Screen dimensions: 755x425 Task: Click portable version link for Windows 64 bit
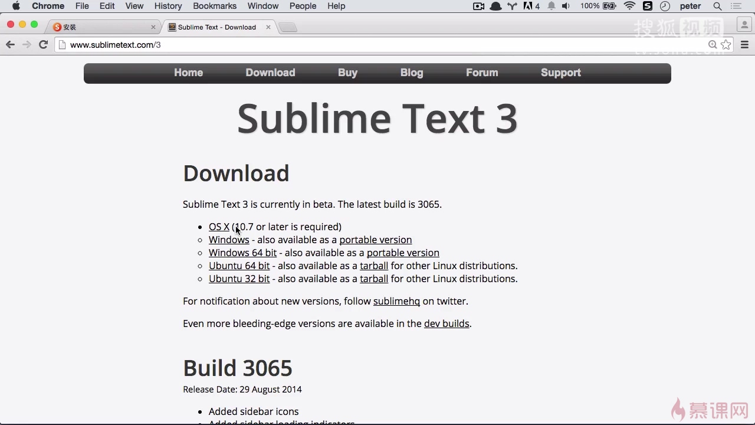(x=403, y=253)
